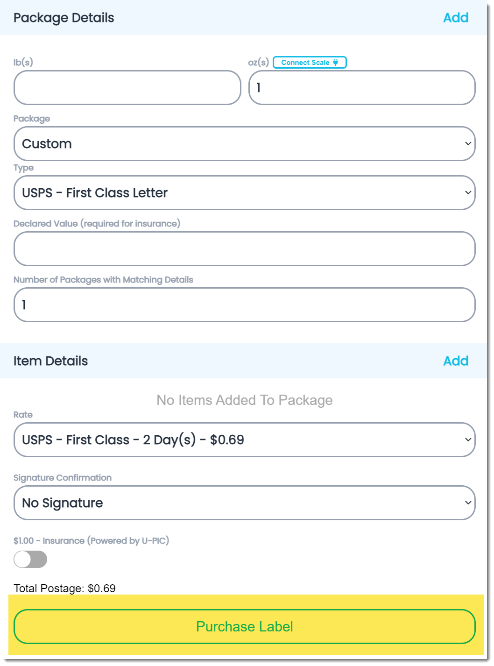The height and width of the screenshot is (666, 494).
Task: Click the Connect Scale button
Action: coord(309,62)
